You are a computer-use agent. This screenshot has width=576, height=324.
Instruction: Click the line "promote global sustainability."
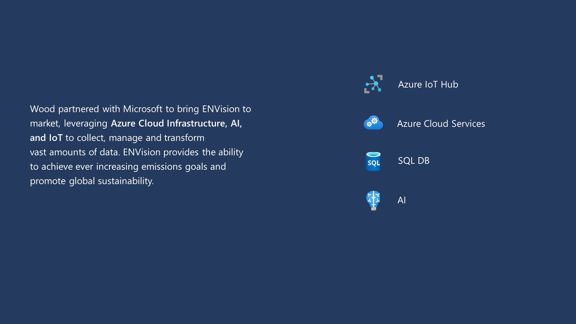(x=92, y=181)
